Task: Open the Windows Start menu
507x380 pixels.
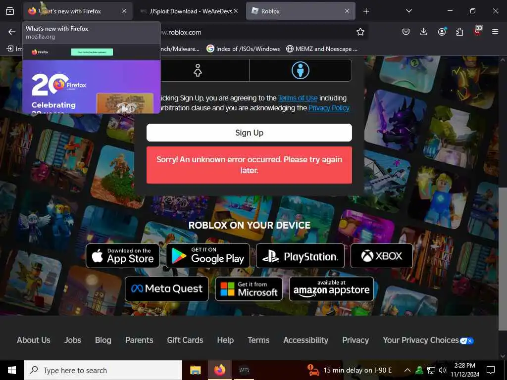Action: (12, 370)
